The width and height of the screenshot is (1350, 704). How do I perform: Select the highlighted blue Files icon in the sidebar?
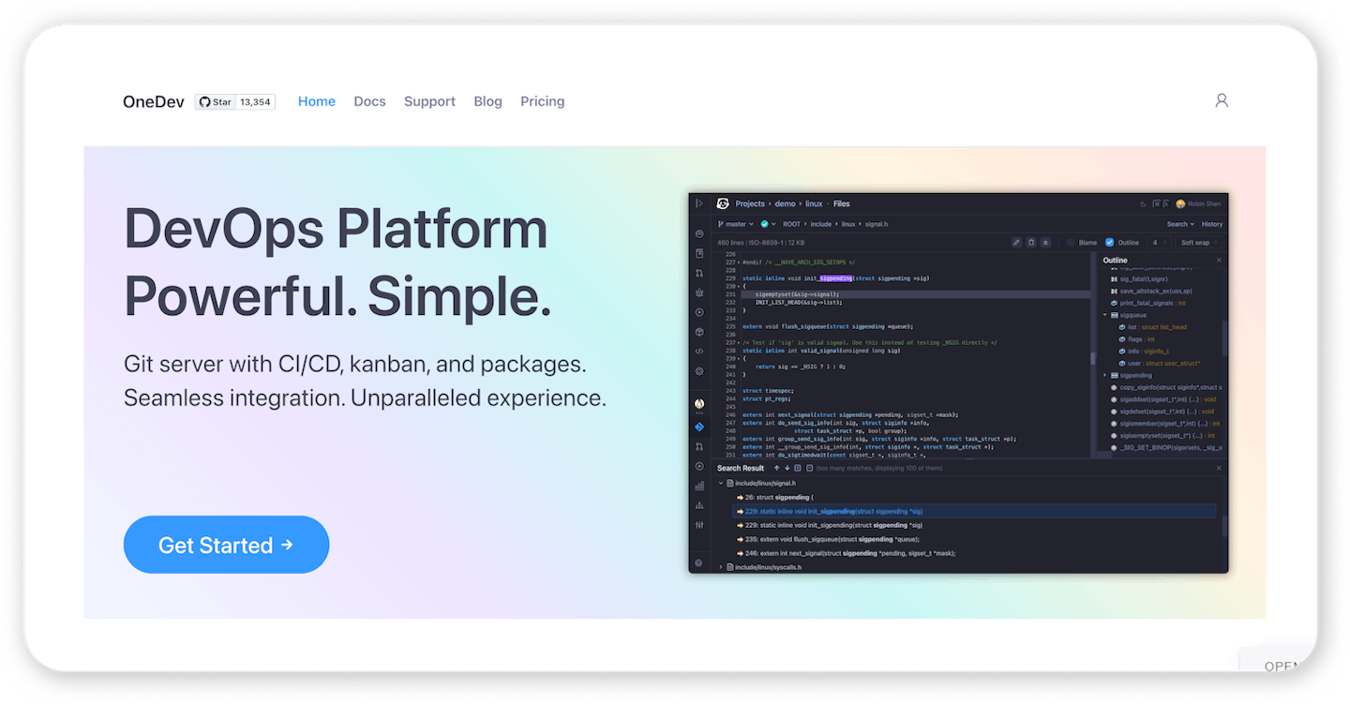(699, 427)
